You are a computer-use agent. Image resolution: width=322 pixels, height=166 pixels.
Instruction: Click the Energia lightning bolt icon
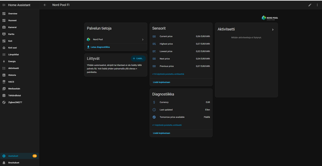4,61
